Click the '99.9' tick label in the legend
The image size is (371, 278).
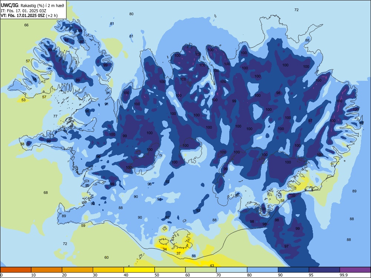point(344,275)
